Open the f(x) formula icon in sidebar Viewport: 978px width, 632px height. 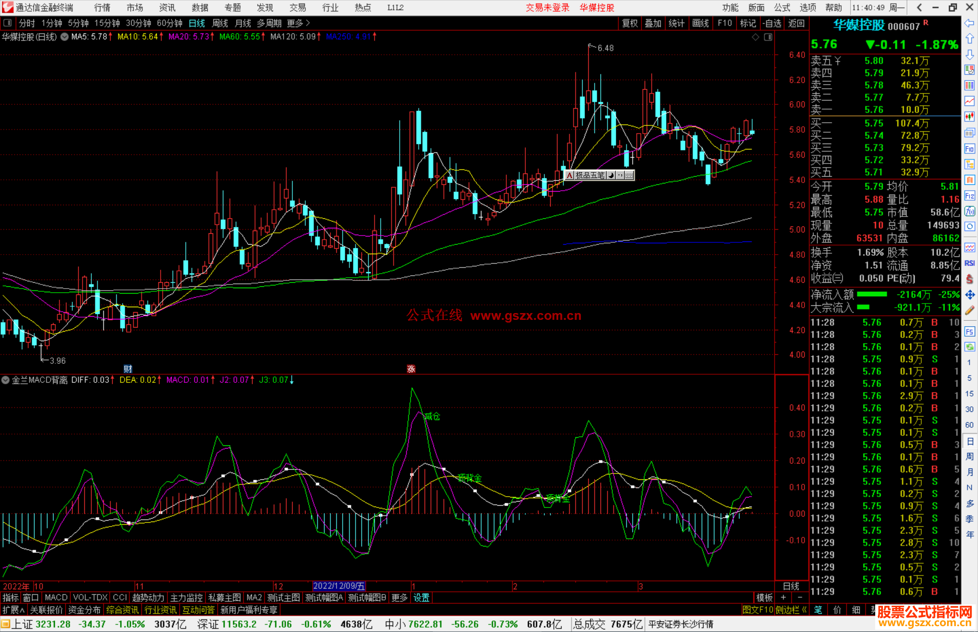pos(969,211)
